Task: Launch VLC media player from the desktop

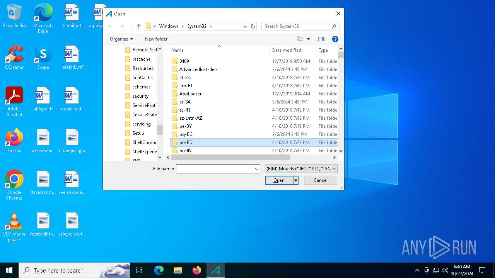Action: coord(14,227)
